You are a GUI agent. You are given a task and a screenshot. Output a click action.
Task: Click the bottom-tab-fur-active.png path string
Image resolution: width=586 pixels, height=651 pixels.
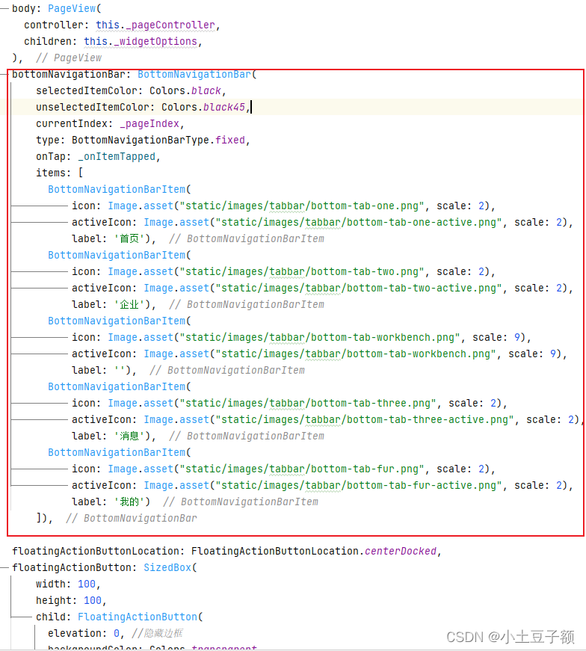[x=359, y=485]
